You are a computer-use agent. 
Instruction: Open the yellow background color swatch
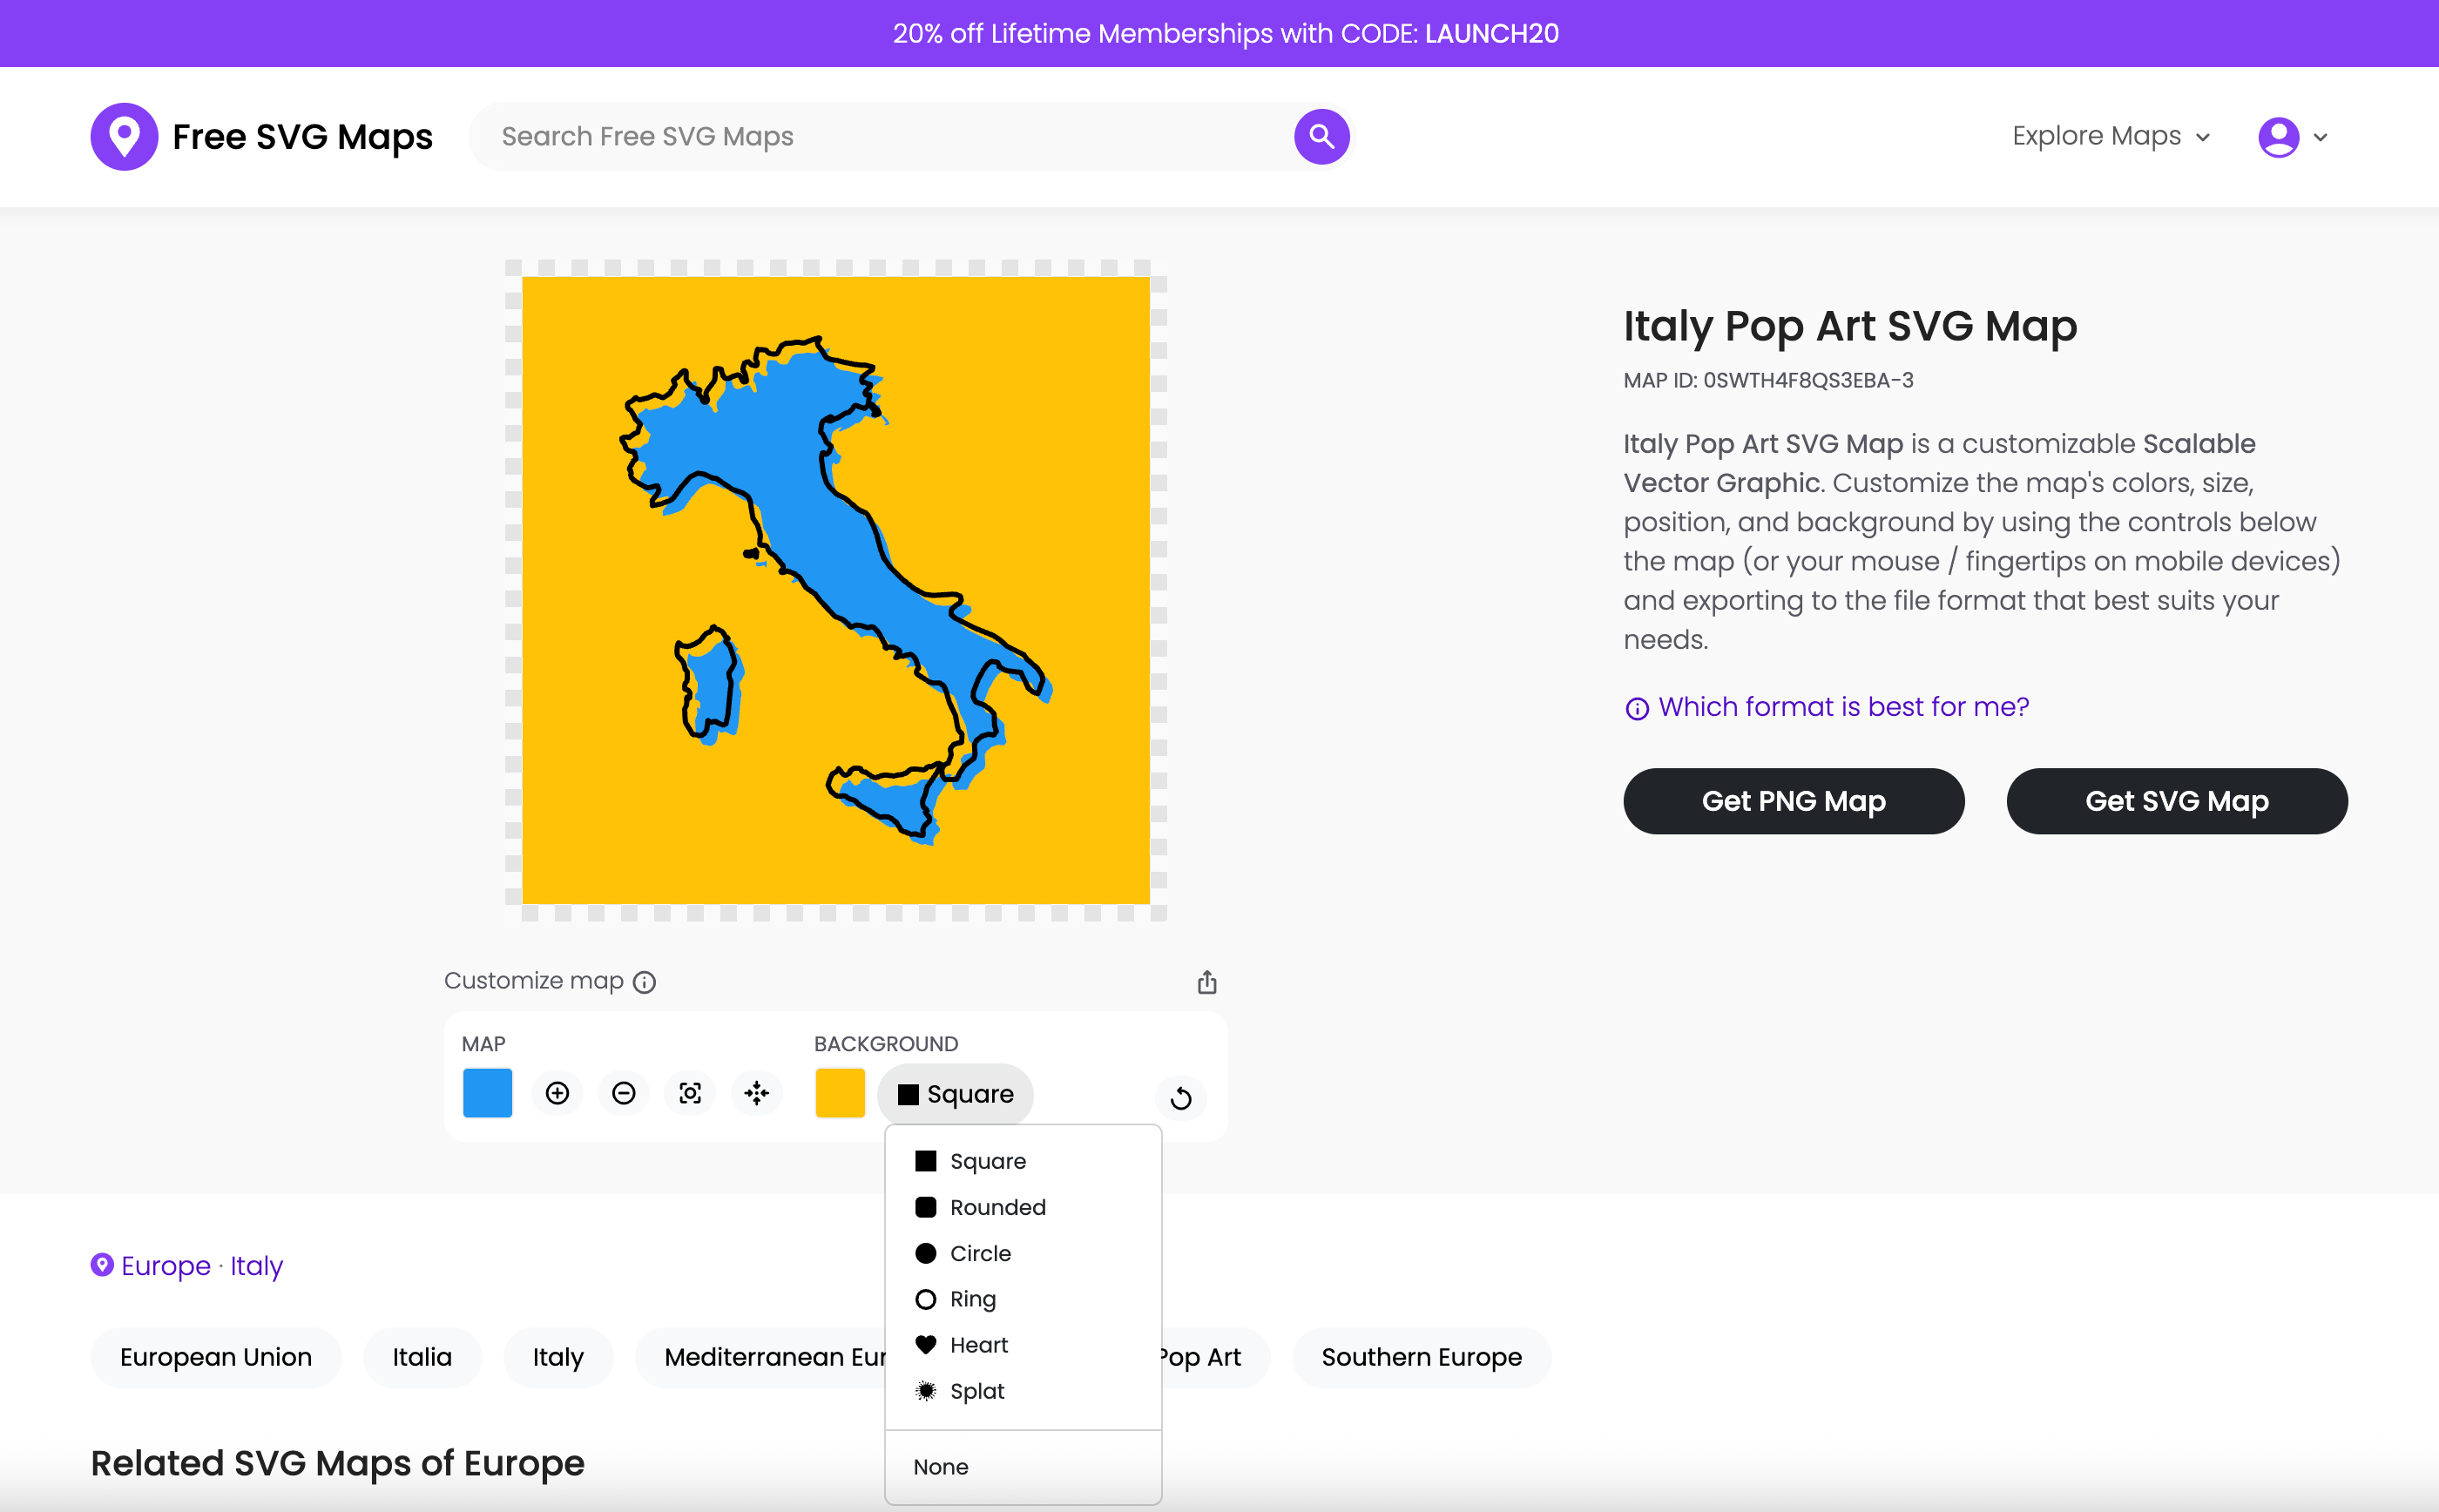coord(838,1093)
